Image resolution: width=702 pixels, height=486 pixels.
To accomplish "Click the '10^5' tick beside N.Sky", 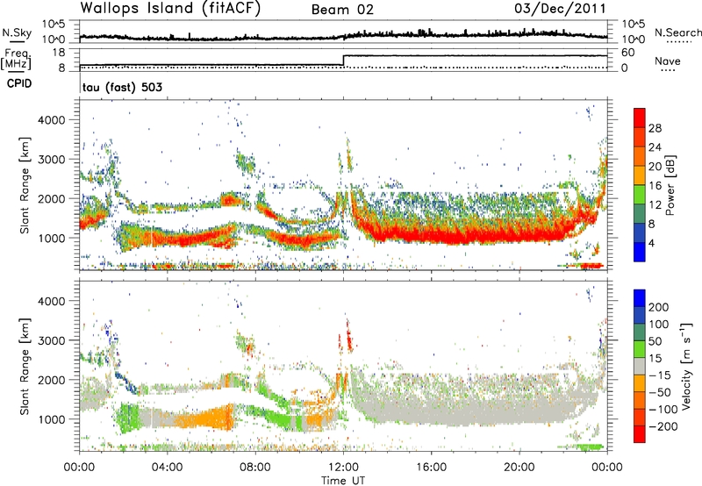I will pyautogui.click(x=54, y=25).
